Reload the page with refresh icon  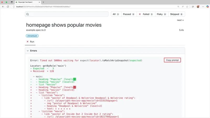(x=8, y=7)
